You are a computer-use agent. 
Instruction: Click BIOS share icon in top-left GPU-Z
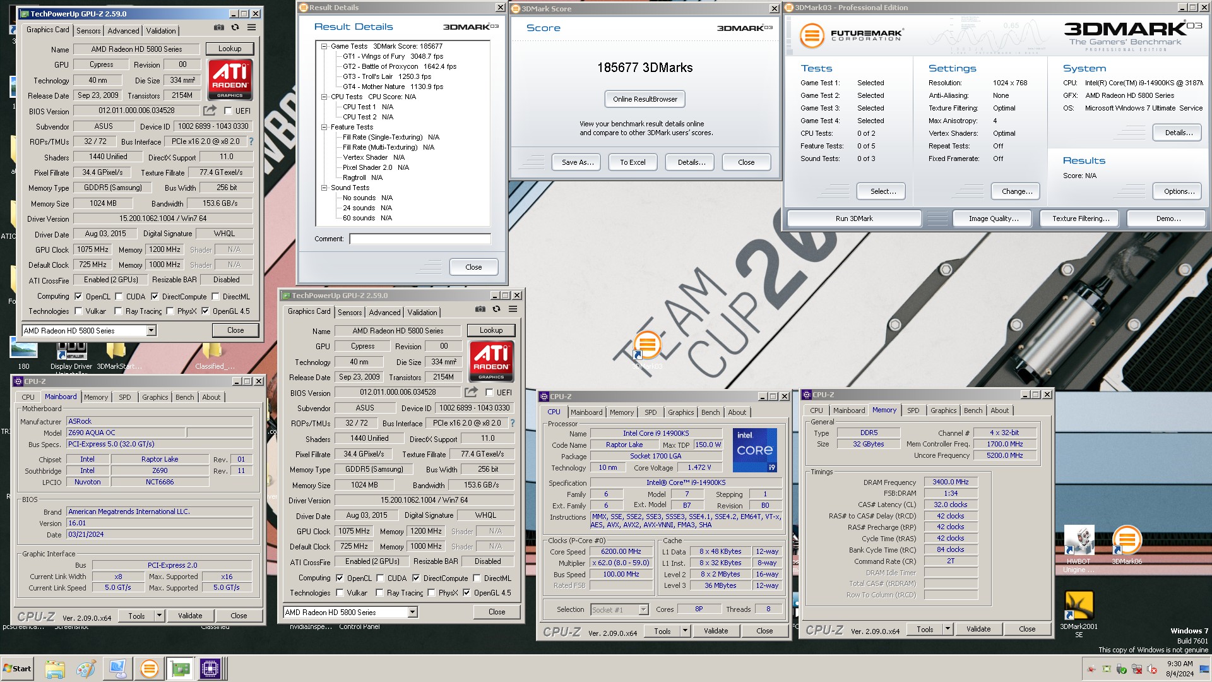click(210, 111)
